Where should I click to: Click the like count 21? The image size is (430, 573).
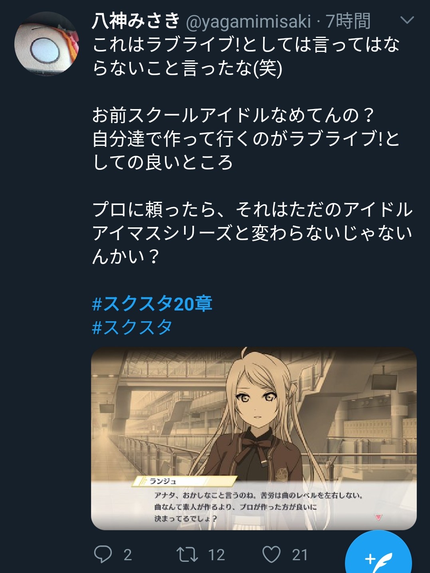300,555
